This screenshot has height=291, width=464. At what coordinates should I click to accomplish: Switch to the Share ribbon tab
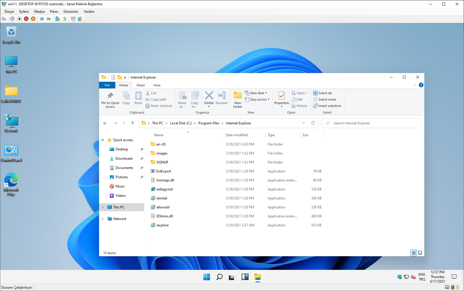coord(141,85)
